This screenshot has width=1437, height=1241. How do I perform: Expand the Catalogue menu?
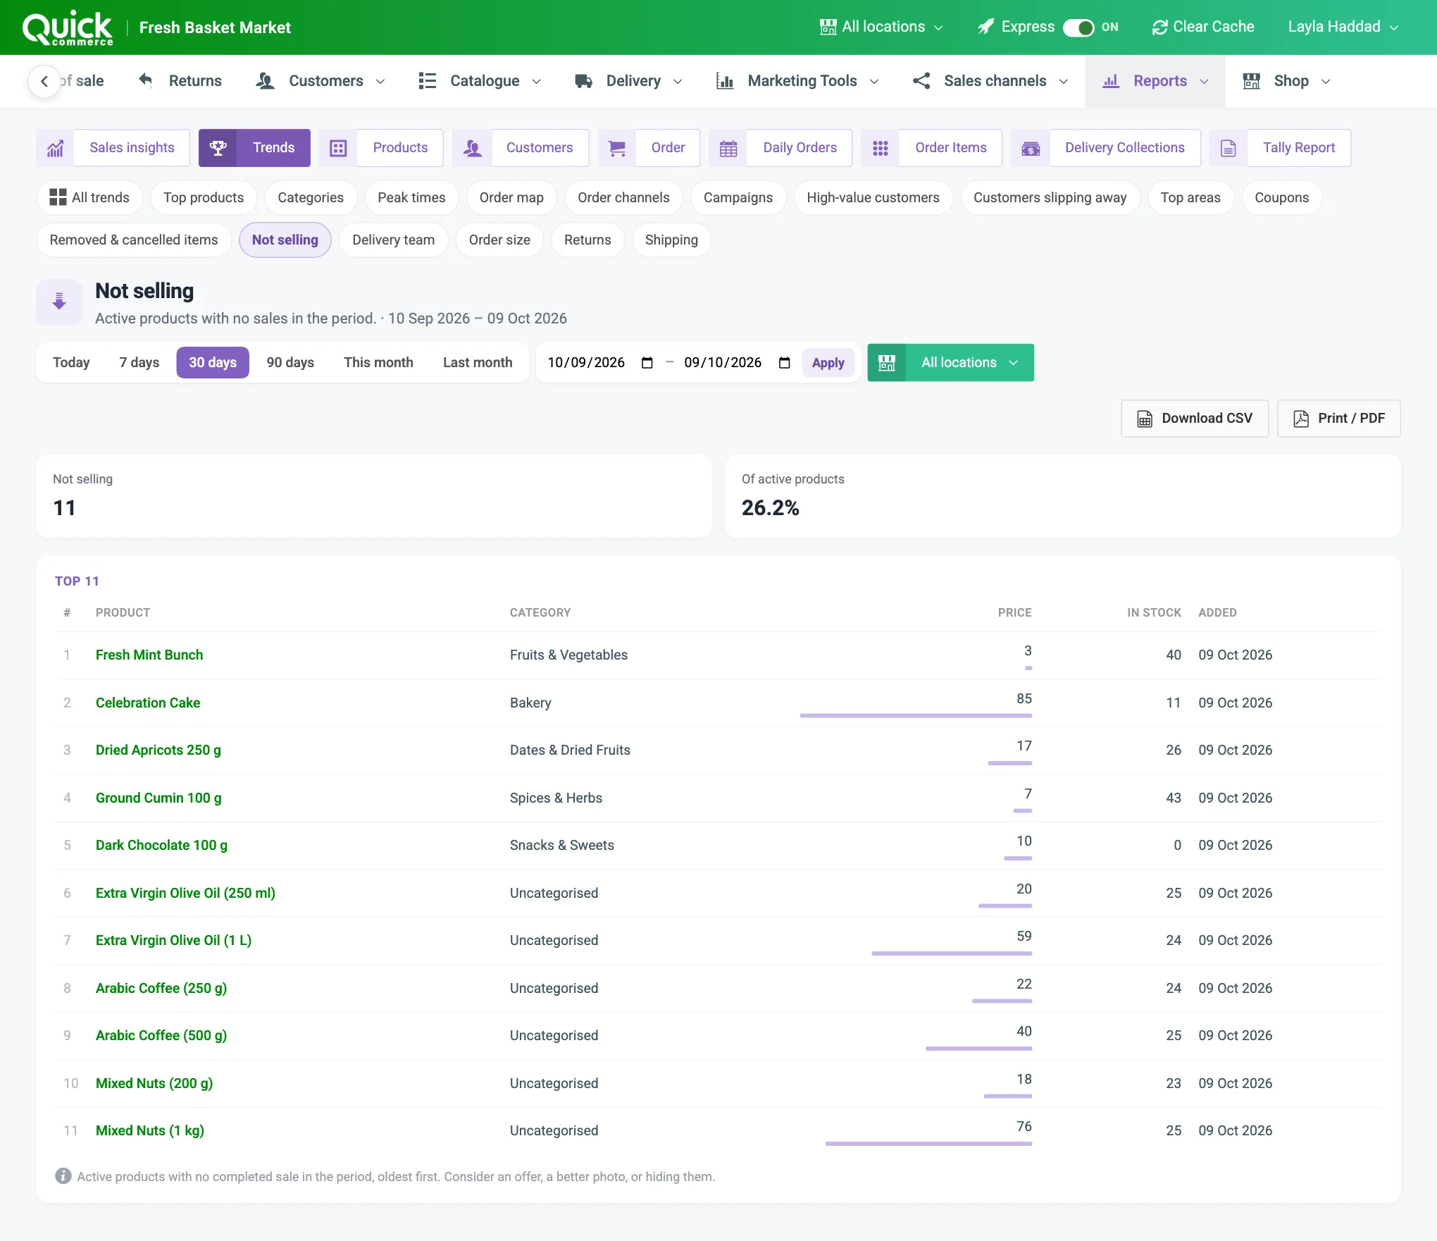480,81
